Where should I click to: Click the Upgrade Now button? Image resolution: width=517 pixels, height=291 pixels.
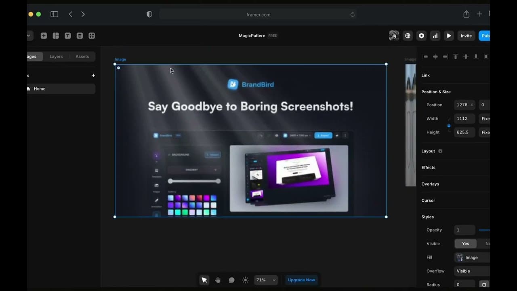(301, 280)
